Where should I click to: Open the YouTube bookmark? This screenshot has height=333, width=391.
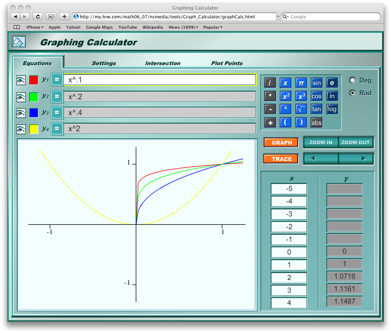pyautogui.click(x=128, y=27)
